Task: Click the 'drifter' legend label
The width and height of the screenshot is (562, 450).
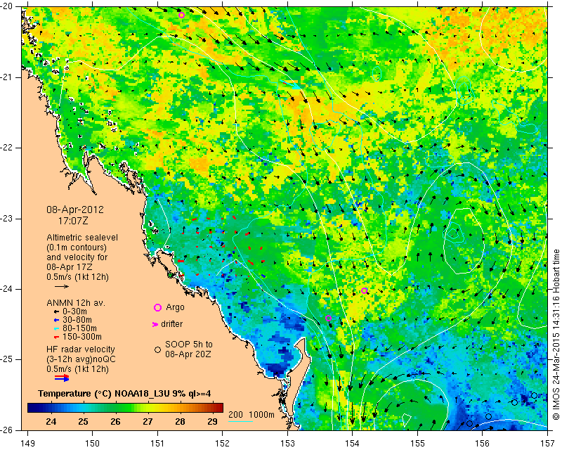Action: coord(171,324)
